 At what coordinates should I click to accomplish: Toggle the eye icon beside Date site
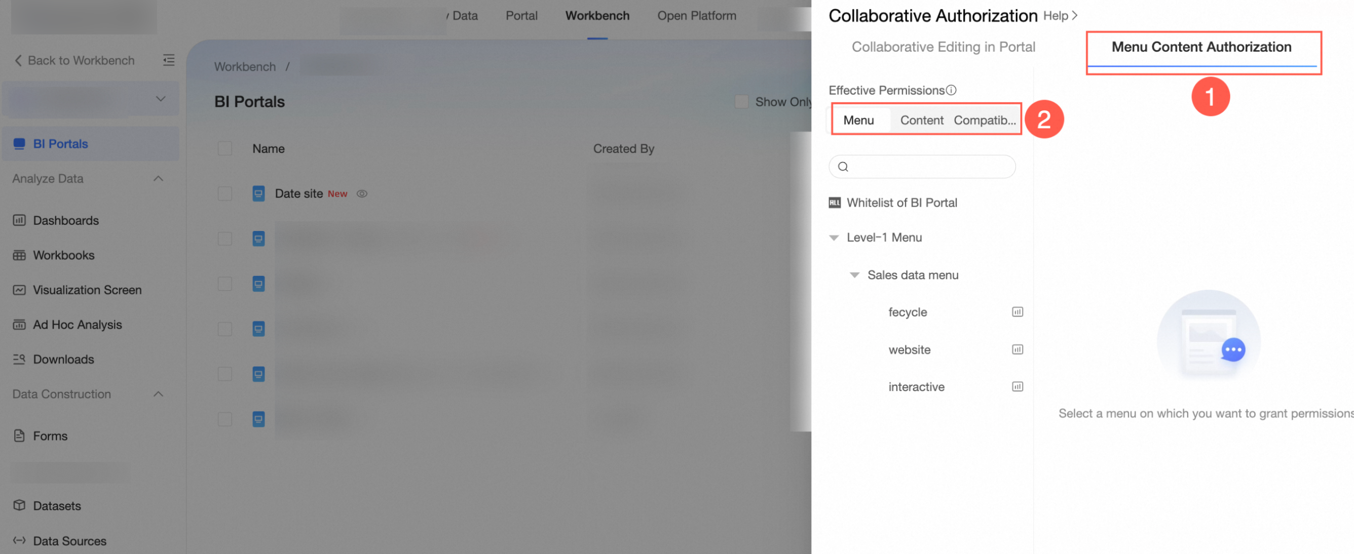coord(362,194)
